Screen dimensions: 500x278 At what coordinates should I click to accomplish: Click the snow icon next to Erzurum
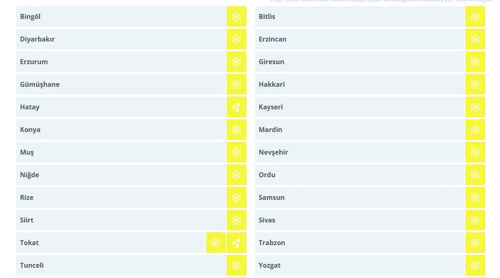[x=236, y=62]
